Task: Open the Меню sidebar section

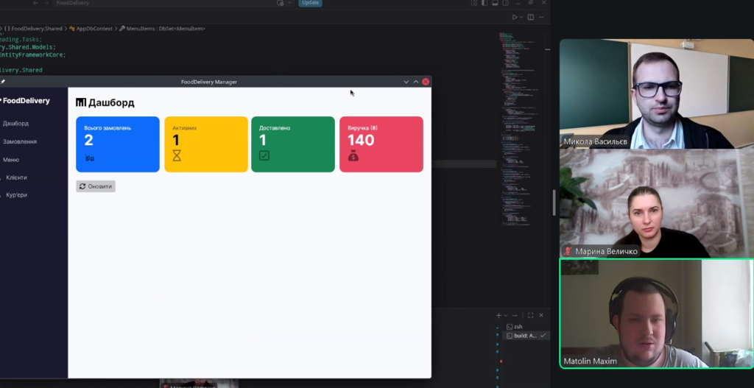Action: tap(11, 160)
